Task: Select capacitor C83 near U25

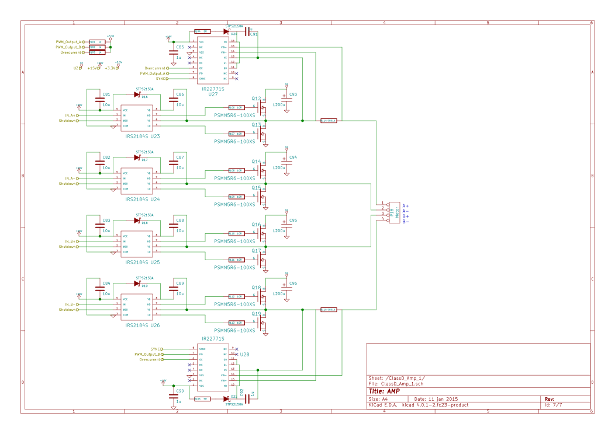Action: pos(100,225)
